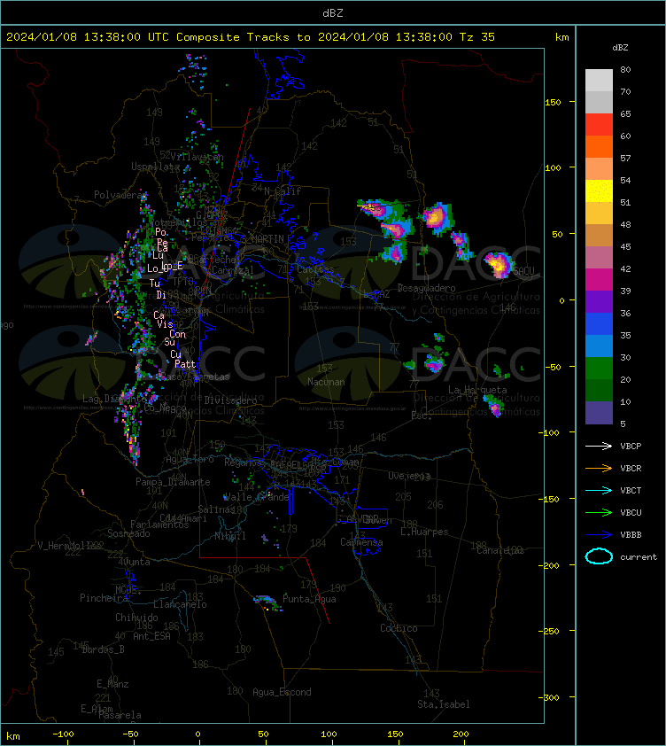Select the 'N_Calif' map label
Viewport: 666px width, 746px height.
pos(283,191)
